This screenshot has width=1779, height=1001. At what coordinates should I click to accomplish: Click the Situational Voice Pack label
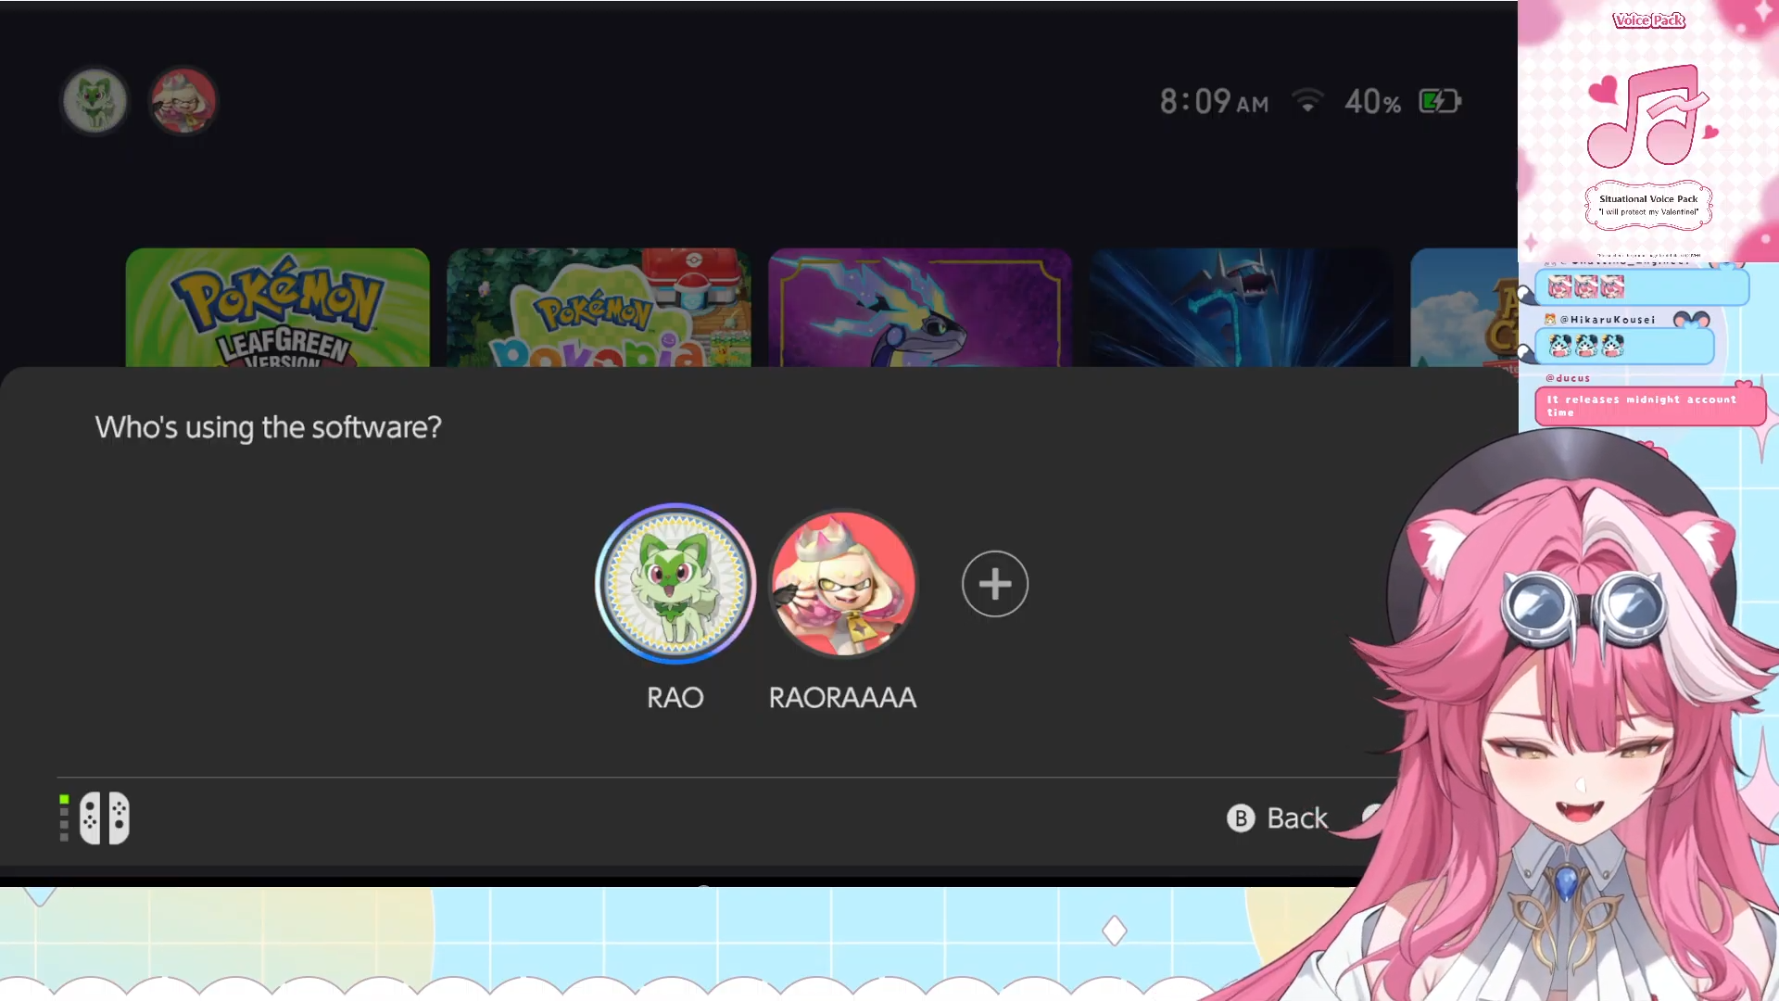click(x=1648, y=198)
